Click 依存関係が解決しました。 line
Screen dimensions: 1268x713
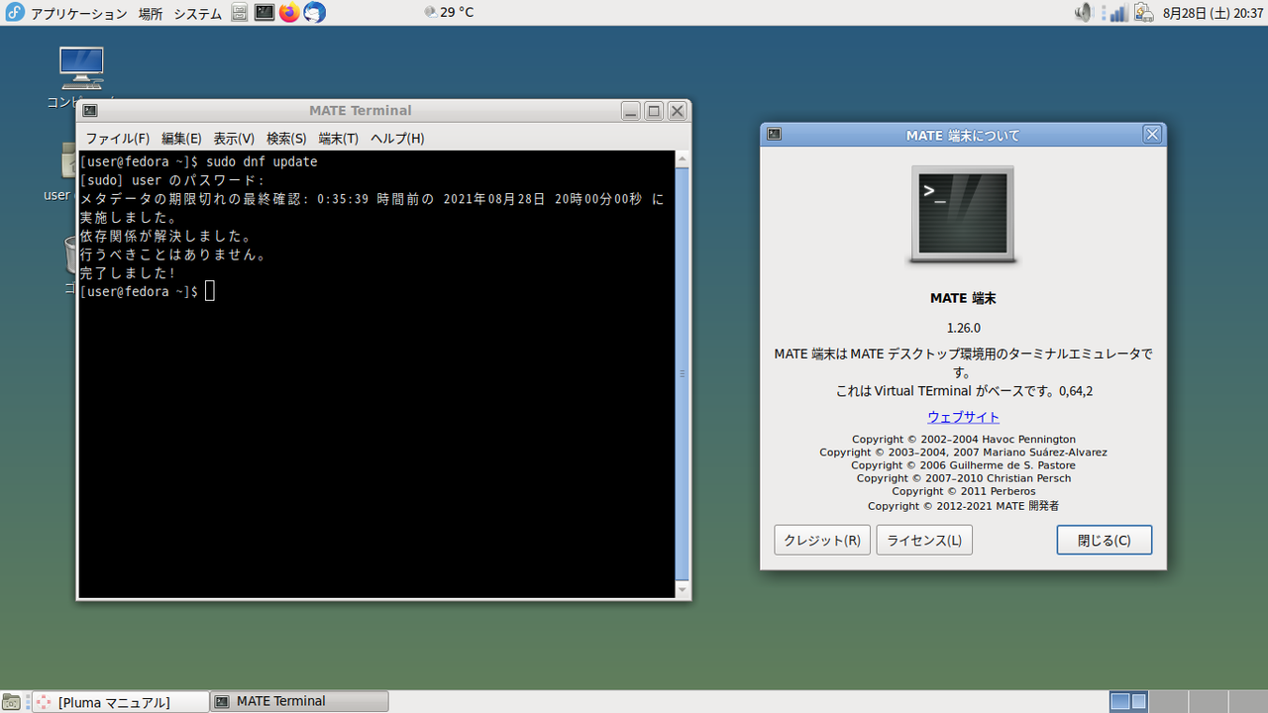(165, 236)
